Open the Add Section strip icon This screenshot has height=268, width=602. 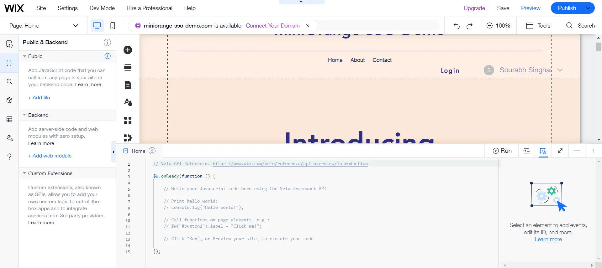(x=128, y=68)
